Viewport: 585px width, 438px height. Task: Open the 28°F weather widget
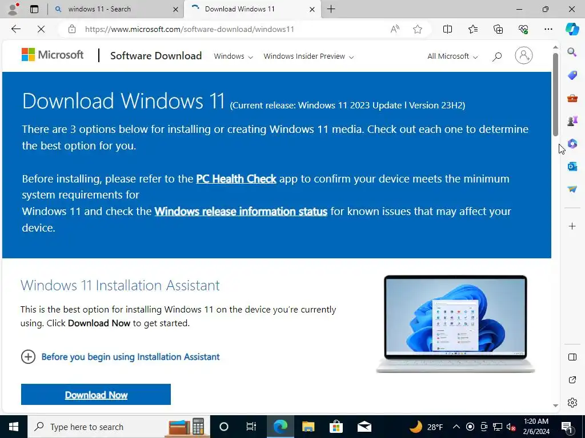tap(426, 427)
